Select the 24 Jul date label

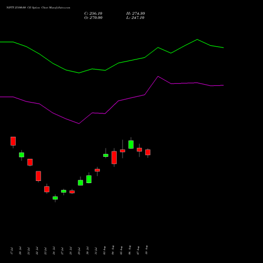click(54, 251)
